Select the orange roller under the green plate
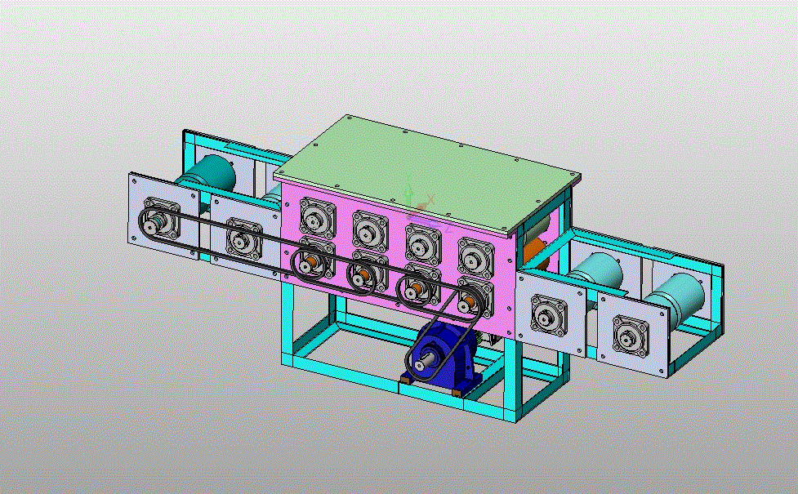Screen dimensions: 798x494 [535, 253]
